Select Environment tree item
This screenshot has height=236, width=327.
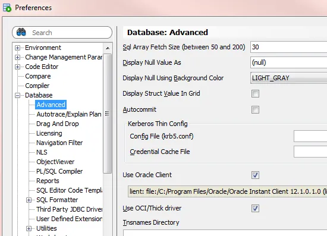(x=43, y=48)
